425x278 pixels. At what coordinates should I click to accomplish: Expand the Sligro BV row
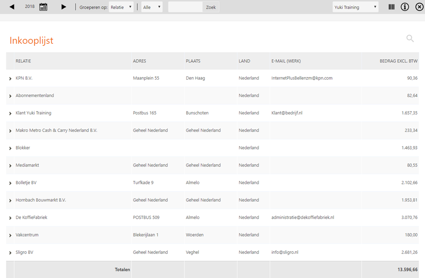tap(10, 253)
